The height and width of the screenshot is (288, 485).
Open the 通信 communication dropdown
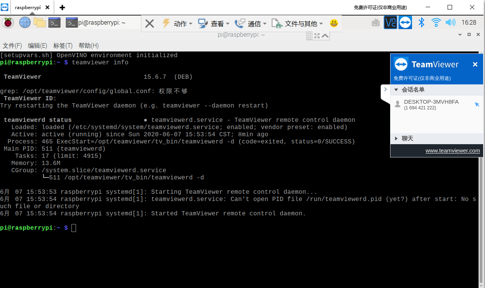pyautogui.click(x=251, y=24)
